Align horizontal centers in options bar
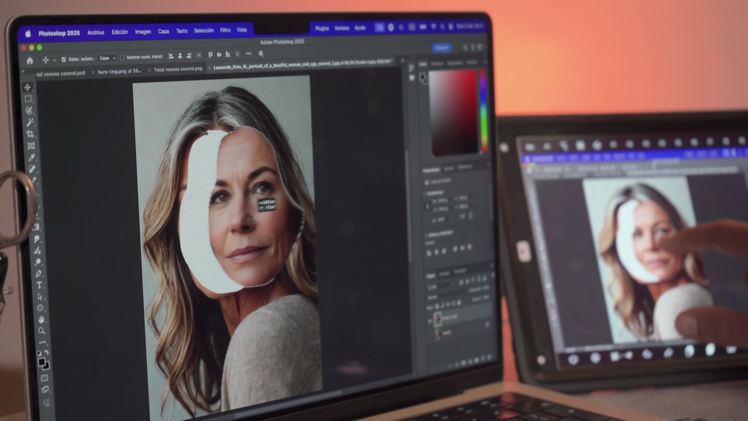Screen dimensions: 748x421 point(180,56)
